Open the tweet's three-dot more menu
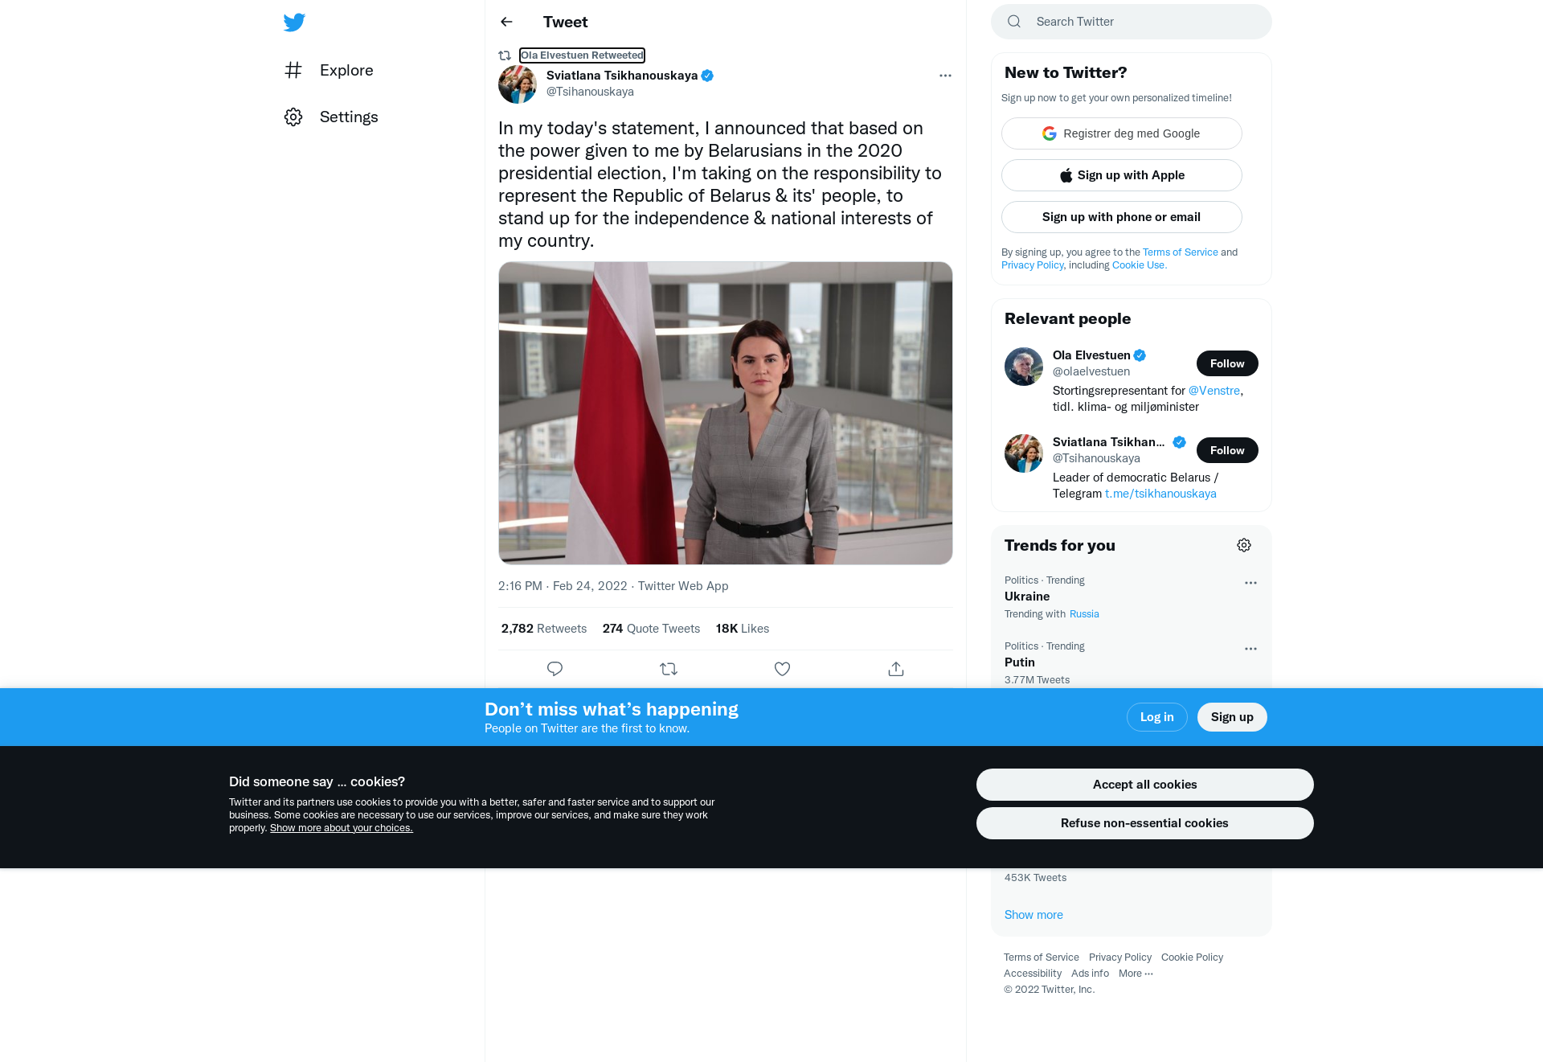The height and width of the screenshot is (1062, 1543). pyautogui.click(x=945, y=76)
